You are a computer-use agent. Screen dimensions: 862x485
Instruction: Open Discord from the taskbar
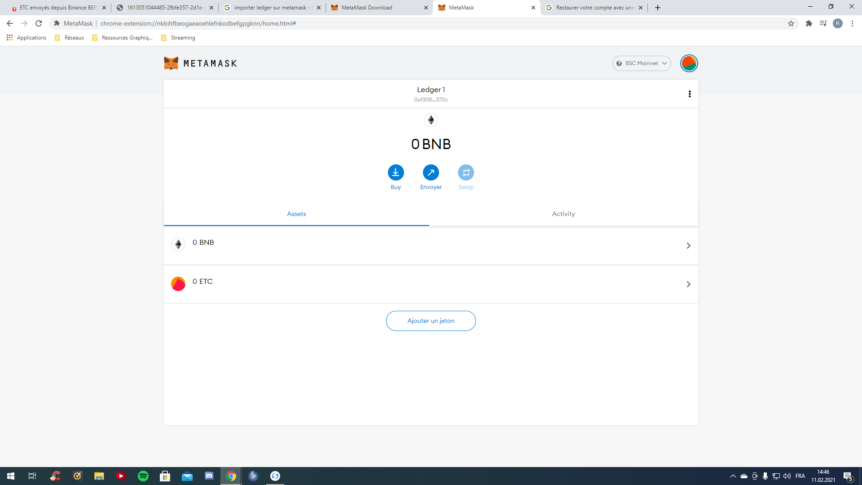[x=209, y=476]
